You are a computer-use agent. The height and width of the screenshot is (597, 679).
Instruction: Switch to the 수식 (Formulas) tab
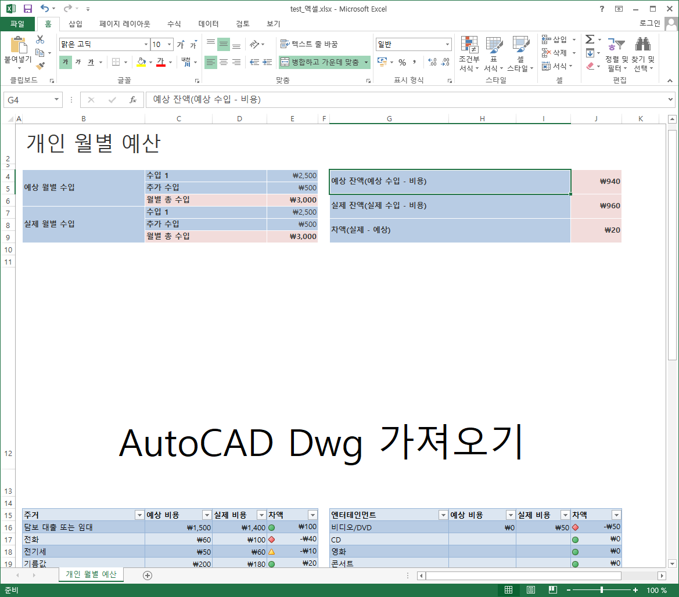pos(174,24)
